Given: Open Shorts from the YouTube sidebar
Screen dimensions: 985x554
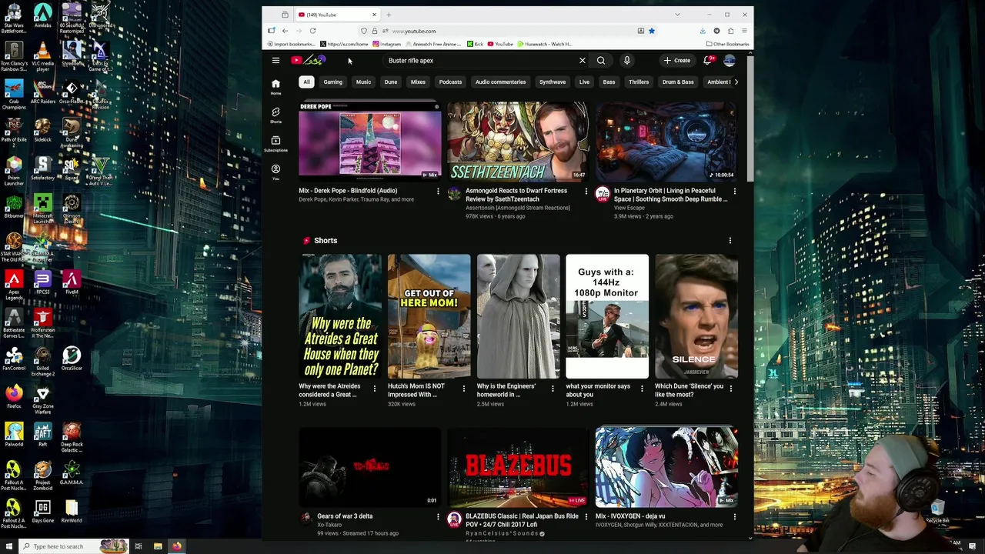Looking at the screenshot, I should [275, 115].
